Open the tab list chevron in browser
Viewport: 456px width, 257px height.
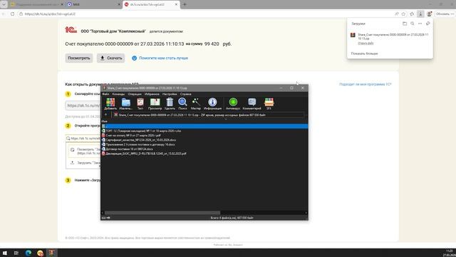pos(4,4)
